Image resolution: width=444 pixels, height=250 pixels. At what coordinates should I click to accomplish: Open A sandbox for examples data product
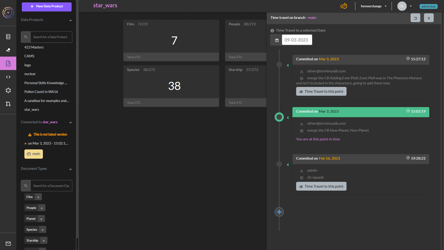(x=47, y=101)
